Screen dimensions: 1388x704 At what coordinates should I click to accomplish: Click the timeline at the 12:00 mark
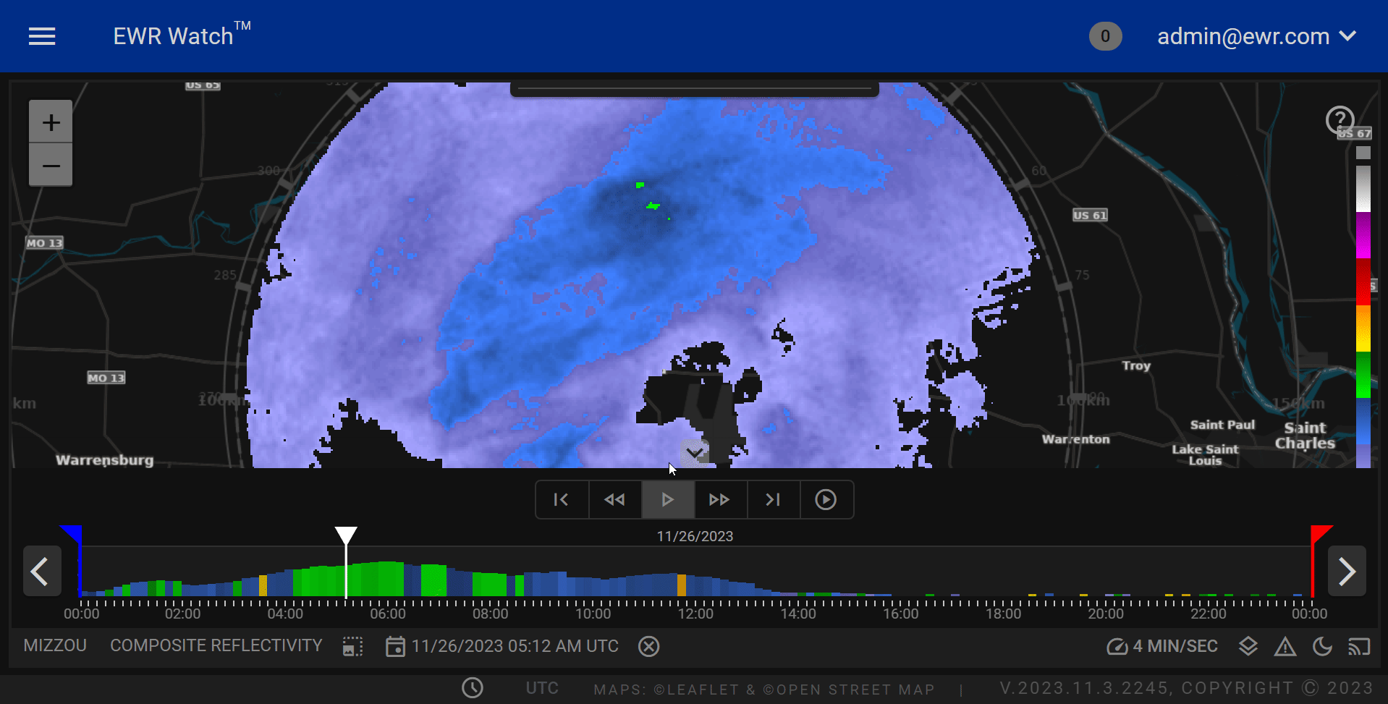[x=695, y=614]
